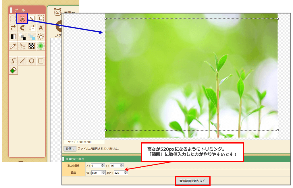Open the brightness sun tool

click(x=41, y=37)
